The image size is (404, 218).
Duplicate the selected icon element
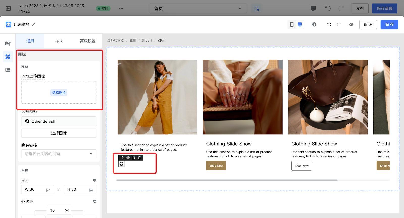click(133, 158)
